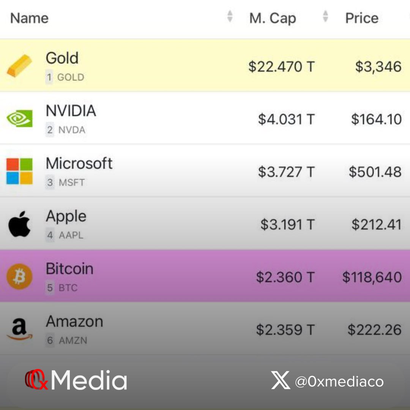Click Amazon market cap $2.359 T
Screen dimensions: 410x410
(285, 330)
